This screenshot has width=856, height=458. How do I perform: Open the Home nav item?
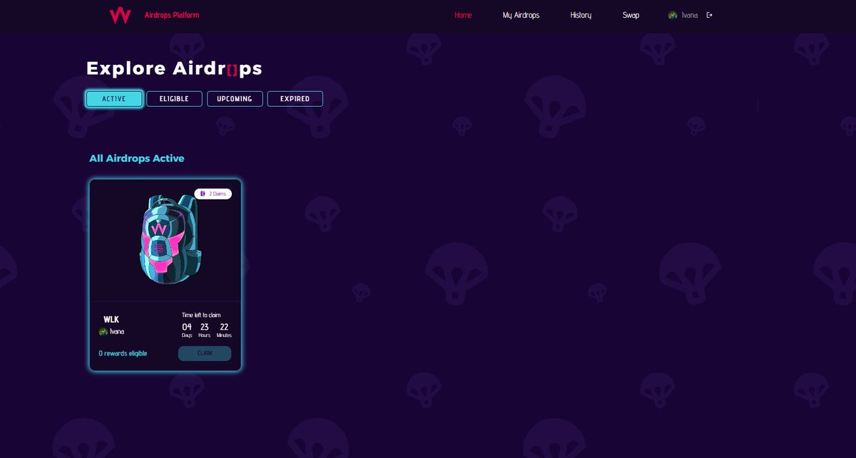(463, 15)
